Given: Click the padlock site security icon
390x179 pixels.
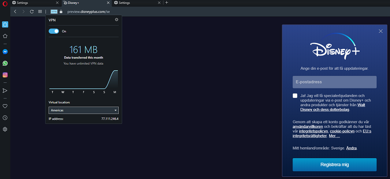Looking at the screenshot, I should coord(61,11).
